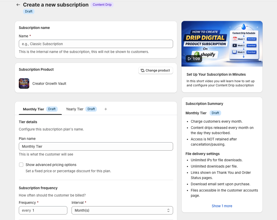Click the Draft badge on Yearly Tier tab
Viewport: 277px width, 220px height.
coord(91,109)
